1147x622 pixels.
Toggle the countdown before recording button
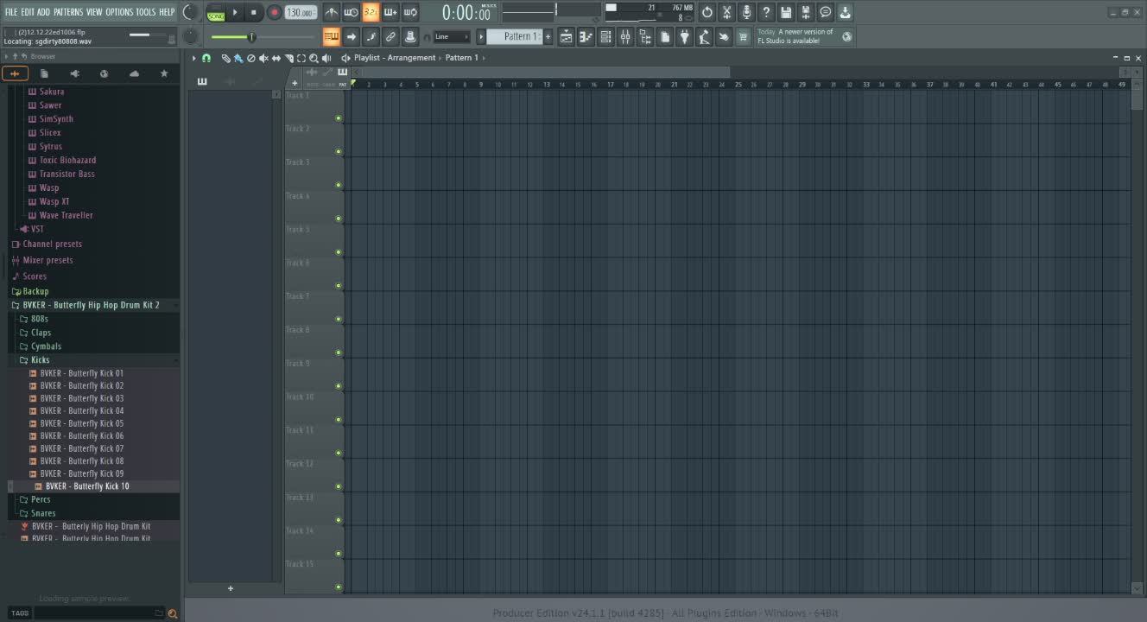coord(371,12)
